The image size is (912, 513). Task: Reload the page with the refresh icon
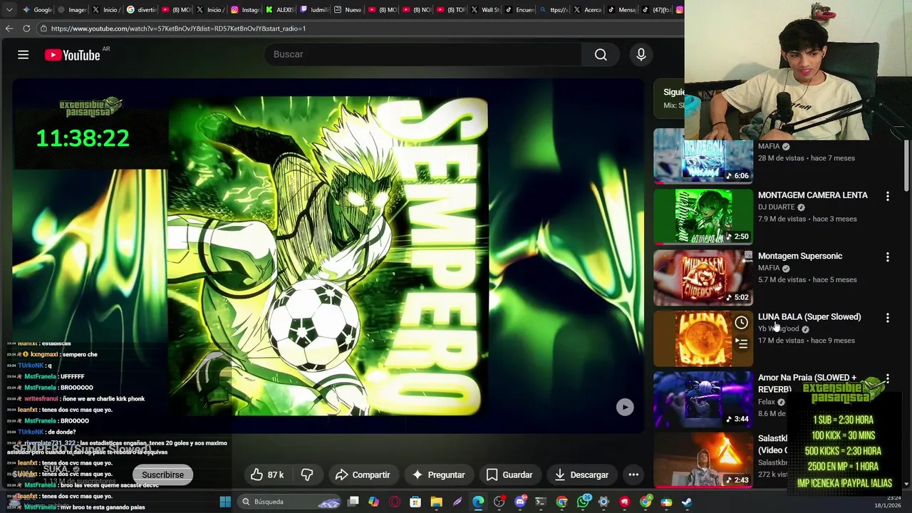tap(26, 28)
